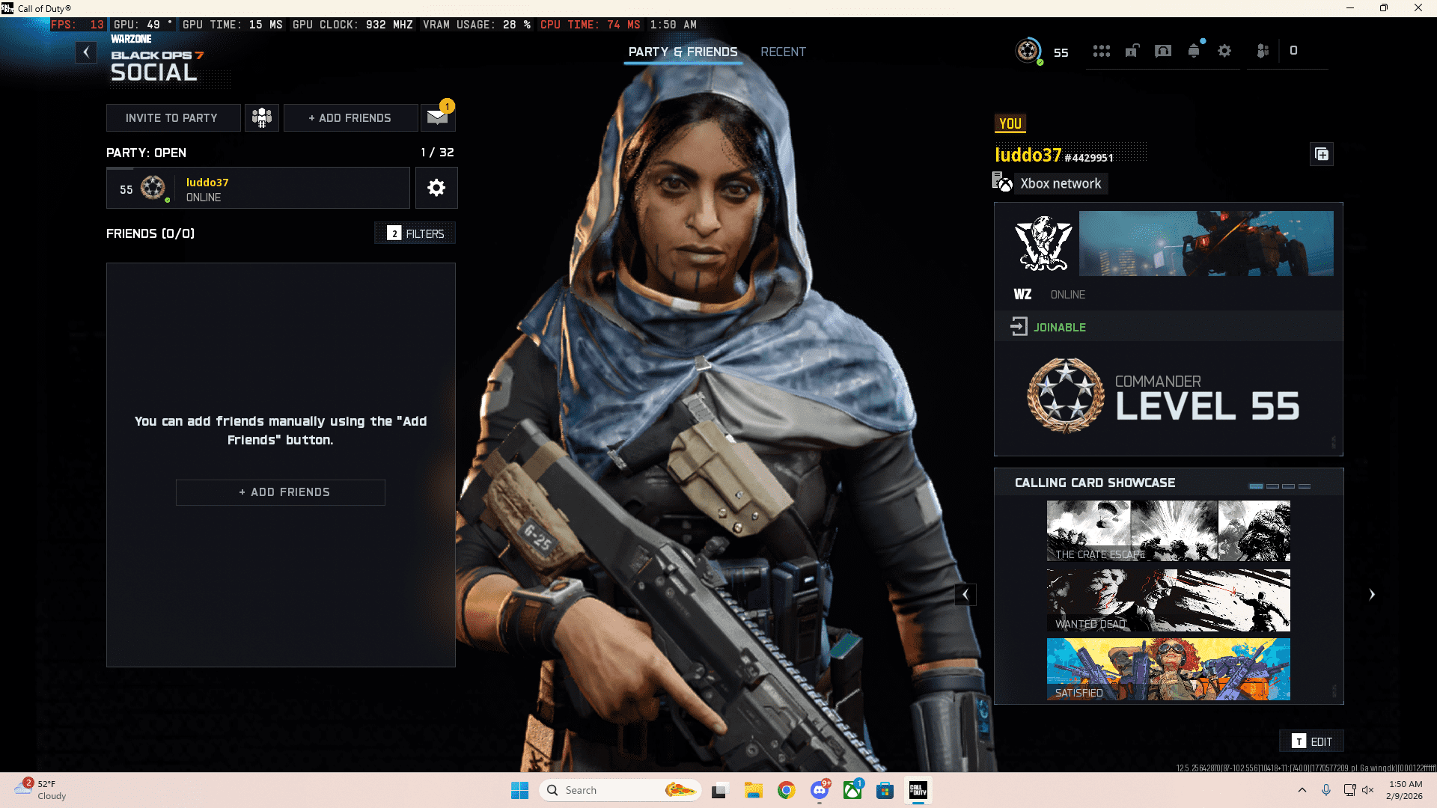Open Discord from the taskbar

(820, 790)
